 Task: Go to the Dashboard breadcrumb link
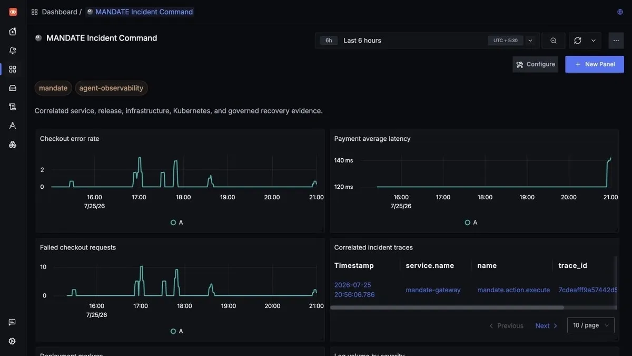pos(60,12)
